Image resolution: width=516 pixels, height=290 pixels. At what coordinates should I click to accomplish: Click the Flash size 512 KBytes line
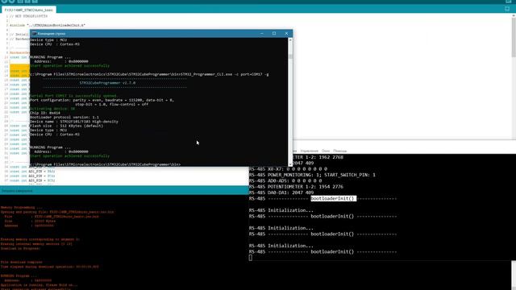[66, 126]
